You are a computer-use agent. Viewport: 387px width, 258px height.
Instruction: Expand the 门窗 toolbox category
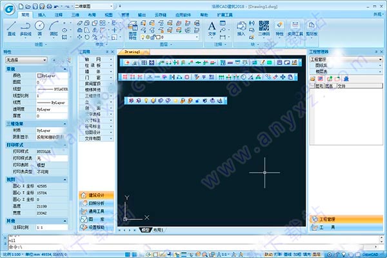tap(96, 78)
